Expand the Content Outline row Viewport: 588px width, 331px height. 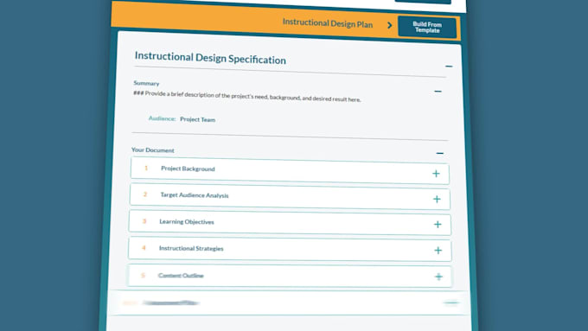coord(438,277)
